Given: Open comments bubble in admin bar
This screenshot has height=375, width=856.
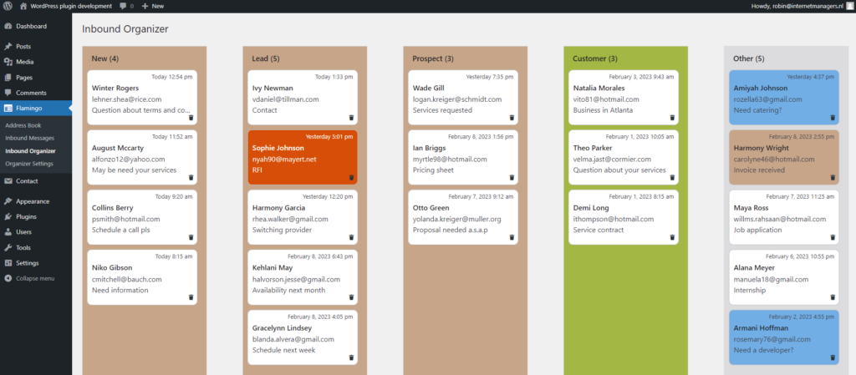Looking at the screenshot, I should tap(125, 6).
